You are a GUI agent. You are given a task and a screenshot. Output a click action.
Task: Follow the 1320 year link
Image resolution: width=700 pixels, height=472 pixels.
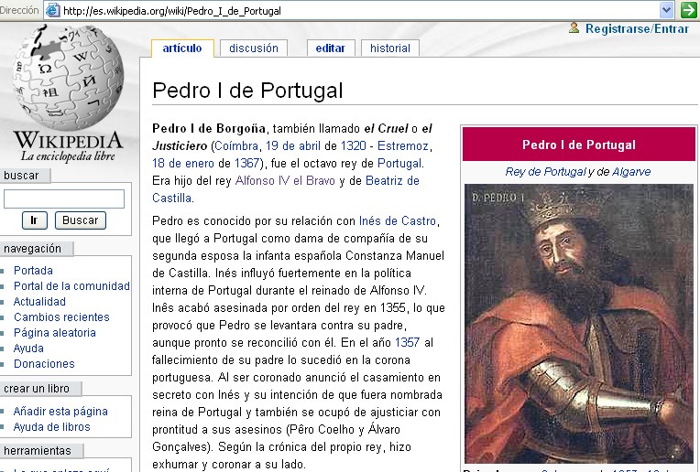(x=353, y=145)
